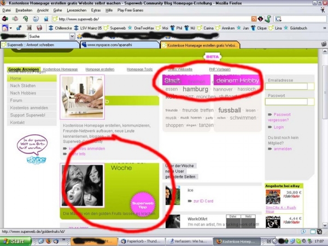Click the Homepage Tools ad link

tap(139, 69)
